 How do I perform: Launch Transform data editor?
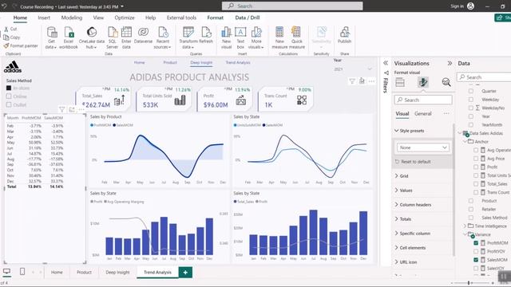click(x=188, y=37)
